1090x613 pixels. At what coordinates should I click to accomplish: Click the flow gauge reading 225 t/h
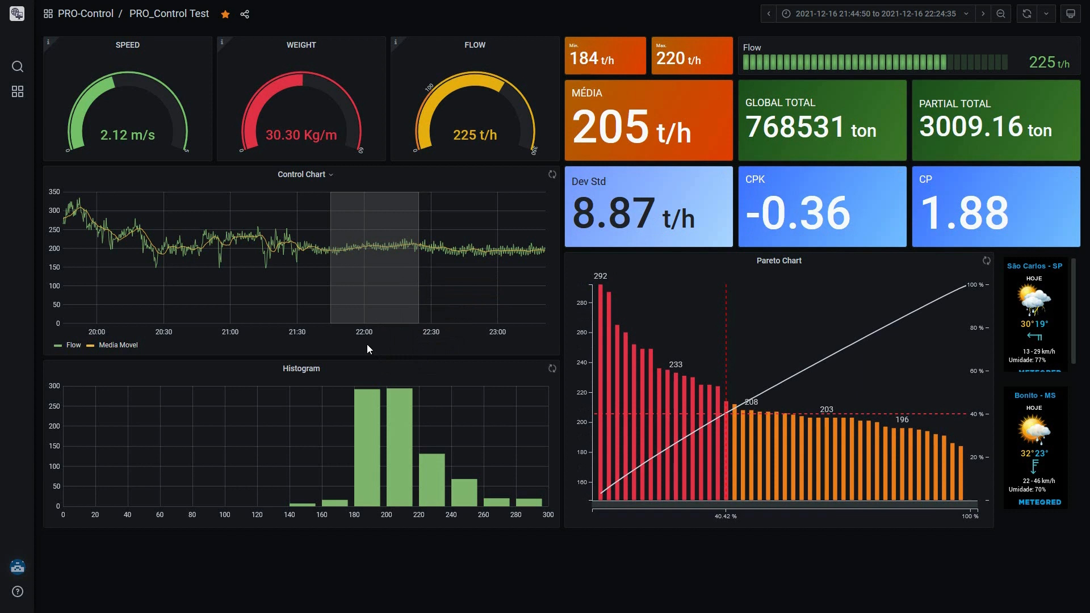[475, 135]
